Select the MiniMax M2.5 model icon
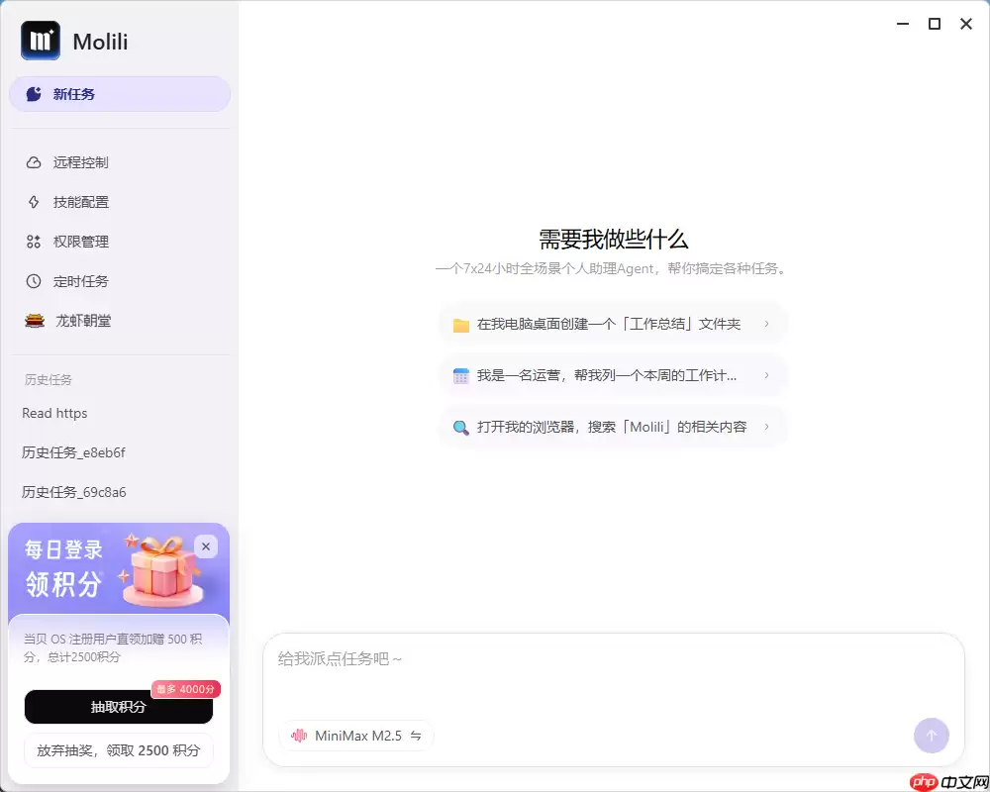 tap(299, 736)
